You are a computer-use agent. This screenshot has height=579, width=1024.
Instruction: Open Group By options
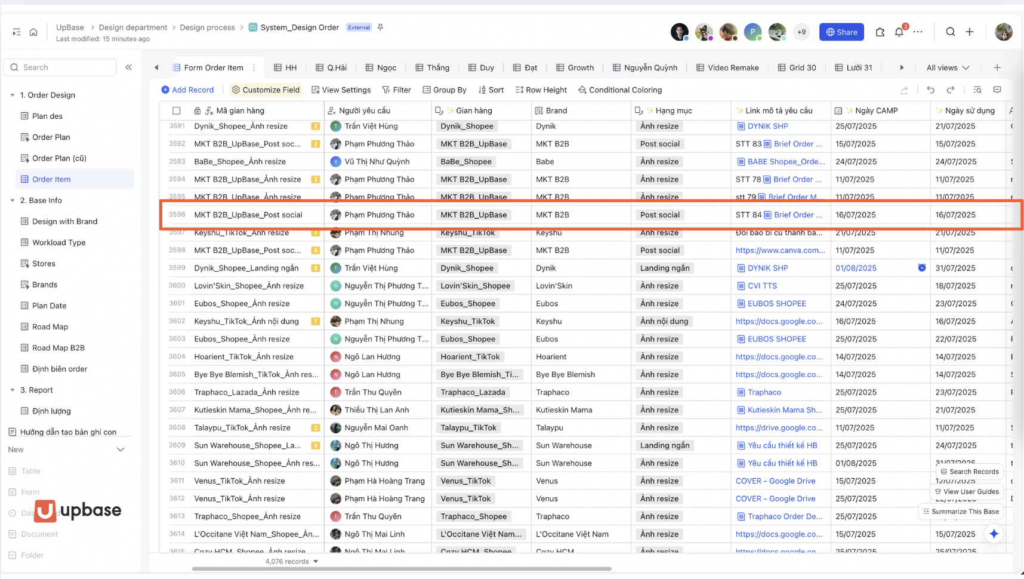click(x=445, y=90)
